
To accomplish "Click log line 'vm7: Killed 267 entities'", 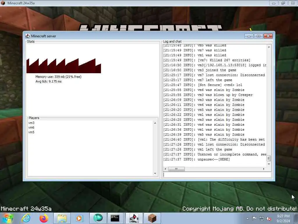I will (207, 60).
